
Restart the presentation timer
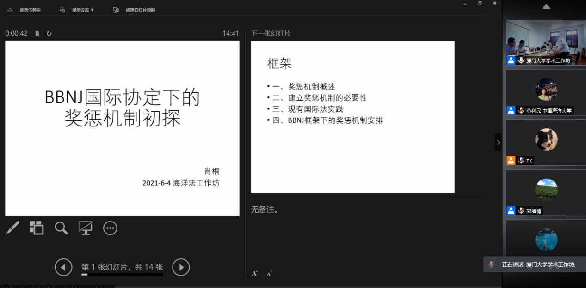pos(49,33)
